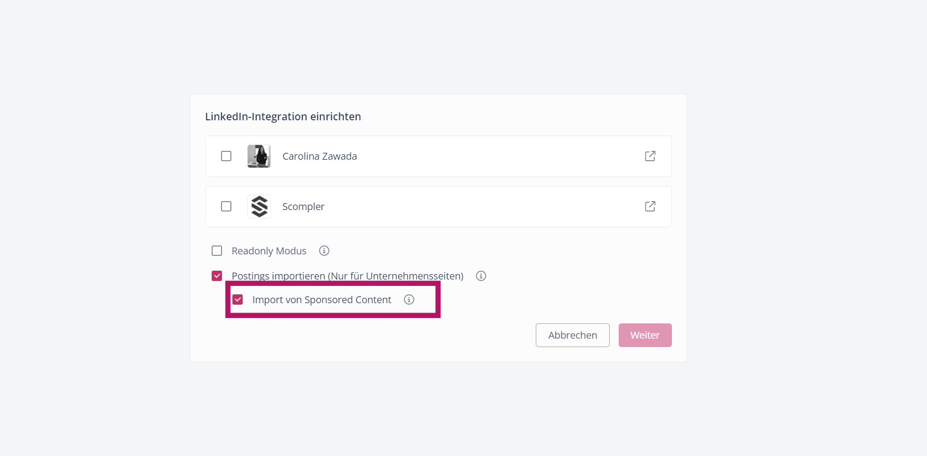
Task: Click info icon beside Postings importieren
Action: [x=481, y=276]
